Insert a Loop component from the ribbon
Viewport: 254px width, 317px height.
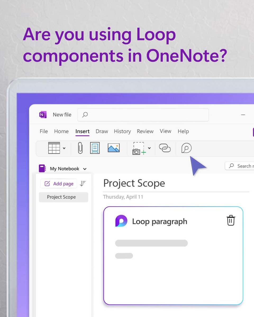(187, 148)
